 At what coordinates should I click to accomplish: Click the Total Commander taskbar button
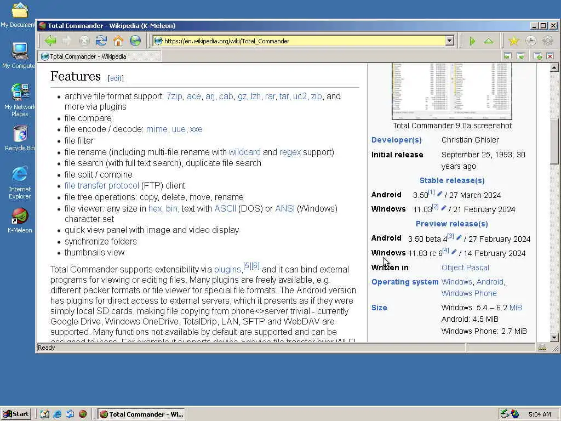[x=142, y=414]
